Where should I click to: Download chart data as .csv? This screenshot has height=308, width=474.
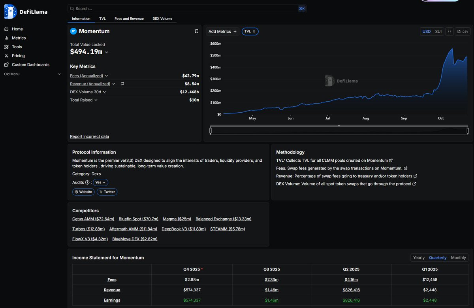(463, 31)
